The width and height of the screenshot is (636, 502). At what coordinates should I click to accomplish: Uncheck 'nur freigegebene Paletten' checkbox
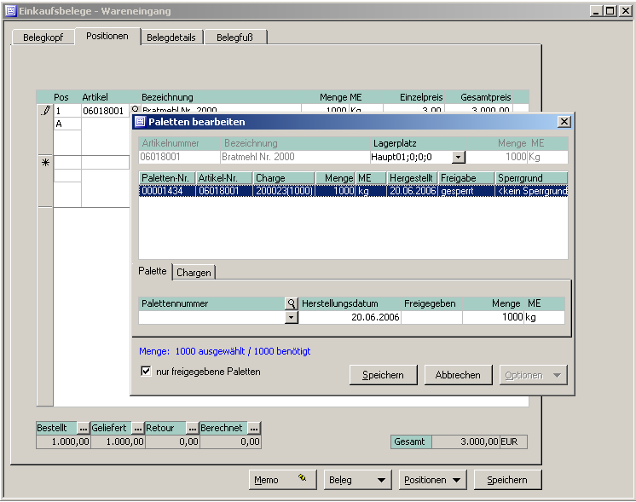click(x=147, y=372)
